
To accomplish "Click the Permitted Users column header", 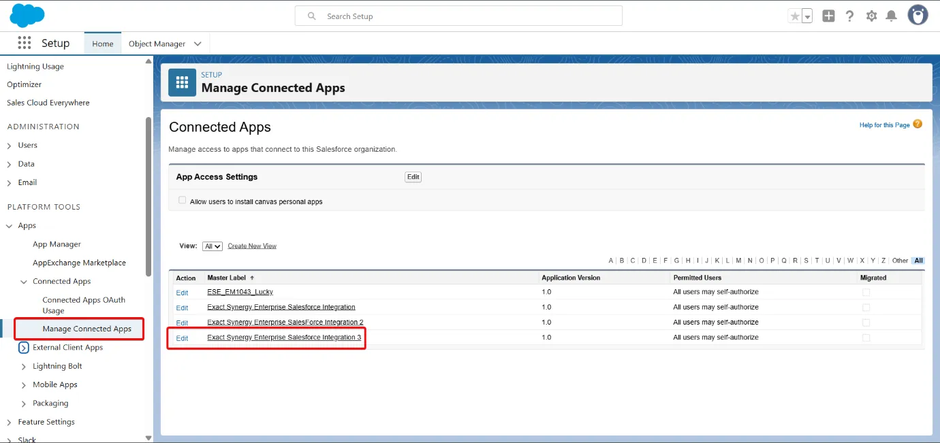I will [x=697, y=278].
